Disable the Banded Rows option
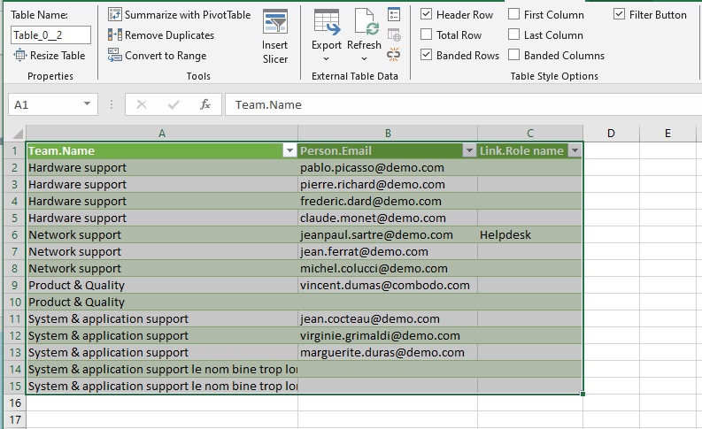 coord(427,56)
